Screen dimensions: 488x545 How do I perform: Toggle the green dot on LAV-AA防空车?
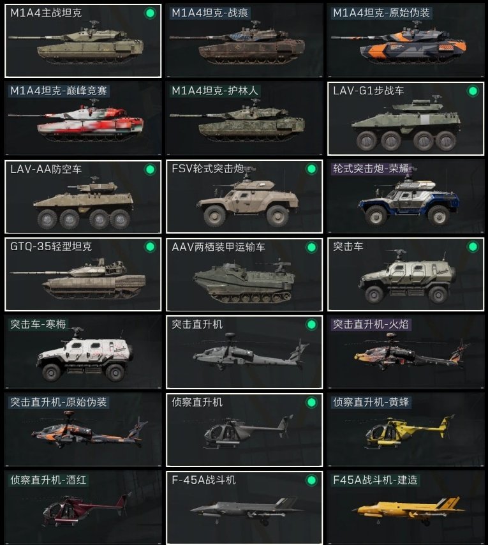(150, 169)
